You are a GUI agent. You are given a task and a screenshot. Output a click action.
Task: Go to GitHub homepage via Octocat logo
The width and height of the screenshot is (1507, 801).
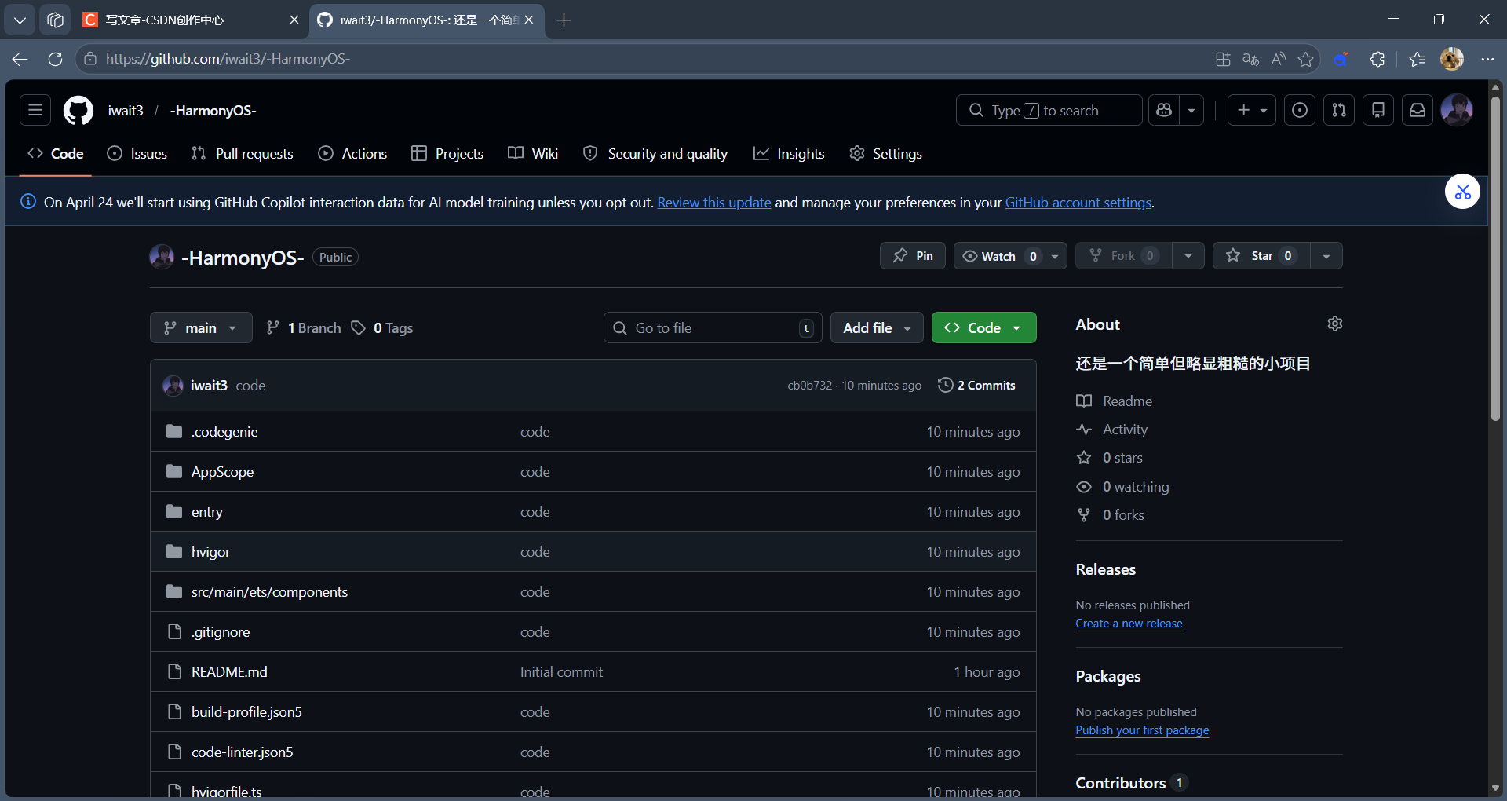click(78, 110)
